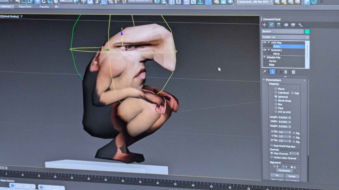
Task: Toggle UVW Map modifier visibility eye
Action: pyautogui.click(x=265, y=43)
